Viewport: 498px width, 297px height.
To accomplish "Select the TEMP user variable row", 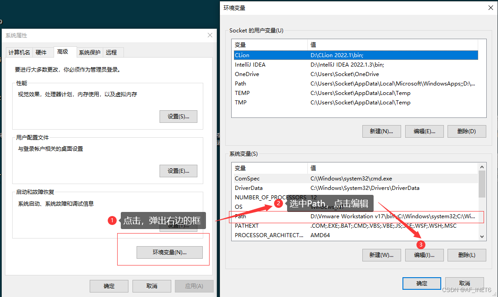I will tap(356, 93).
